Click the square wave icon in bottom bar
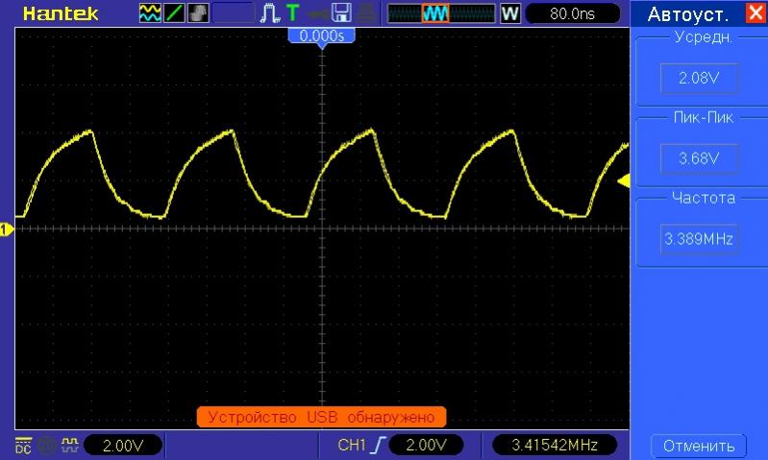This screenshot has height=460, width=768. click(x=69, y=445)
